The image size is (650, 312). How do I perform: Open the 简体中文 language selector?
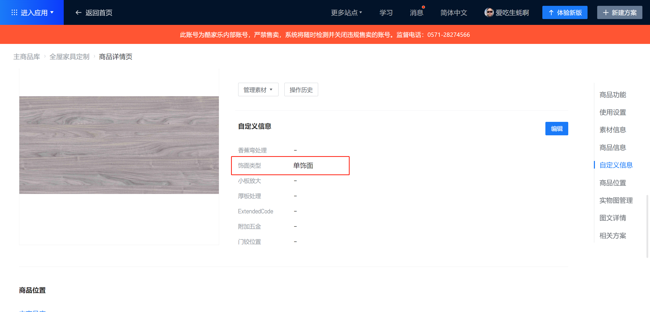point(453,12)
